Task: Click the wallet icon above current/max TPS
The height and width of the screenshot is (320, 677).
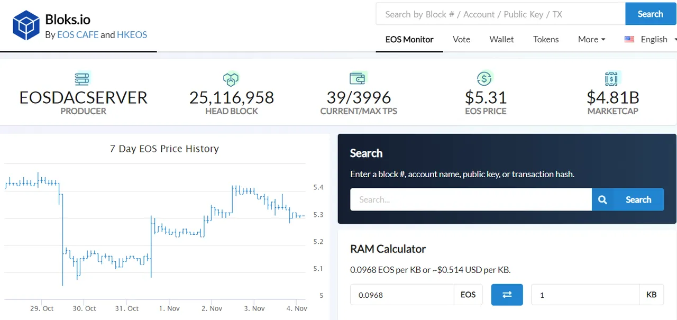Action: [358, 78]
